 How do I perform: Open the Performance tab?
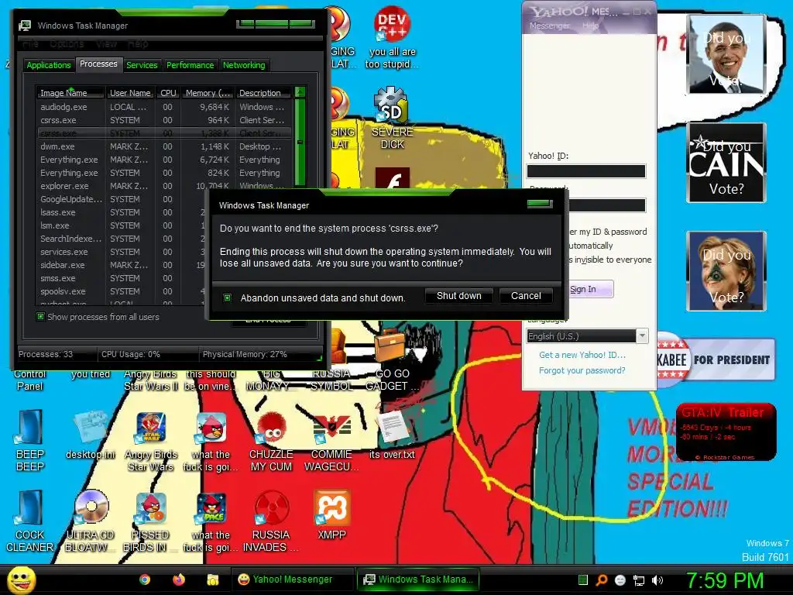(x=191, y=65)
